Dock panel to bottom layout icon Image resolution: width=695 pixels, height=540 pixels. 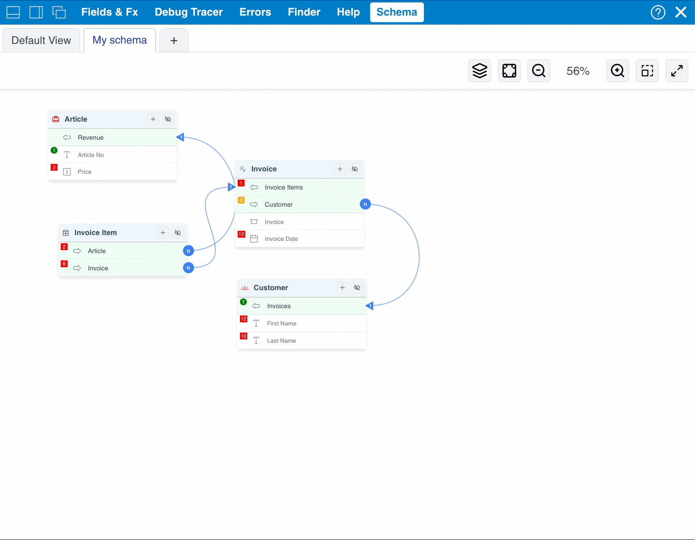coord(13,12)
